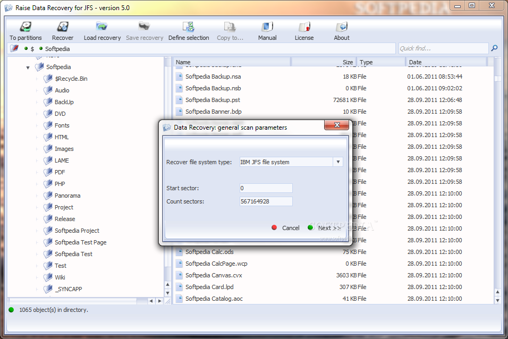Image resolution: width=508 pixels, height=339 pixels.
Task: Click the Next >> button
Action: (325, 228)
